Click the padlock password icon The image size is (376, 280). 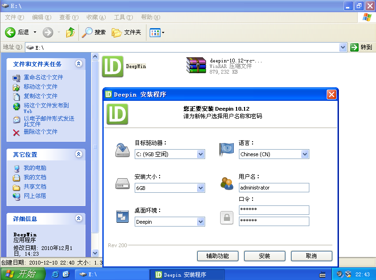point(227,218)
